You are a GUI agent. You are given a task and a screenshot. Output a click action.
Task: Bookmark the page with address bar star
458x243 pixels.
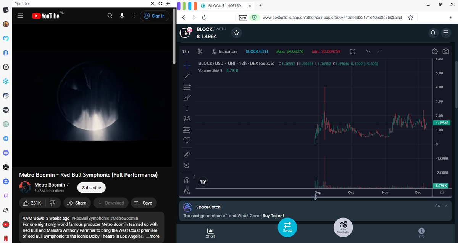coord(411,18)
